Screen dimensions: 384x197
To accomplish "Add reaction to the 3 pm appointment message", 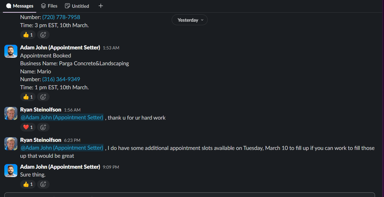I will [x=43, y=35].
